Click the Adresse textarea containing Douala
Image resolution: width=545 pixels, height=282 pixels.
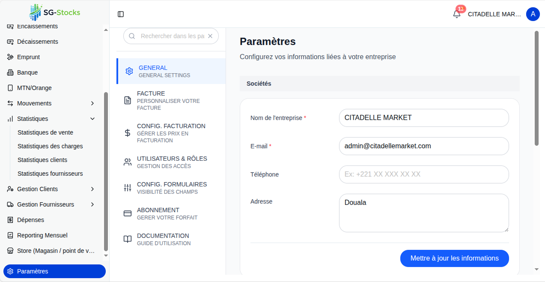pos(424,213)
